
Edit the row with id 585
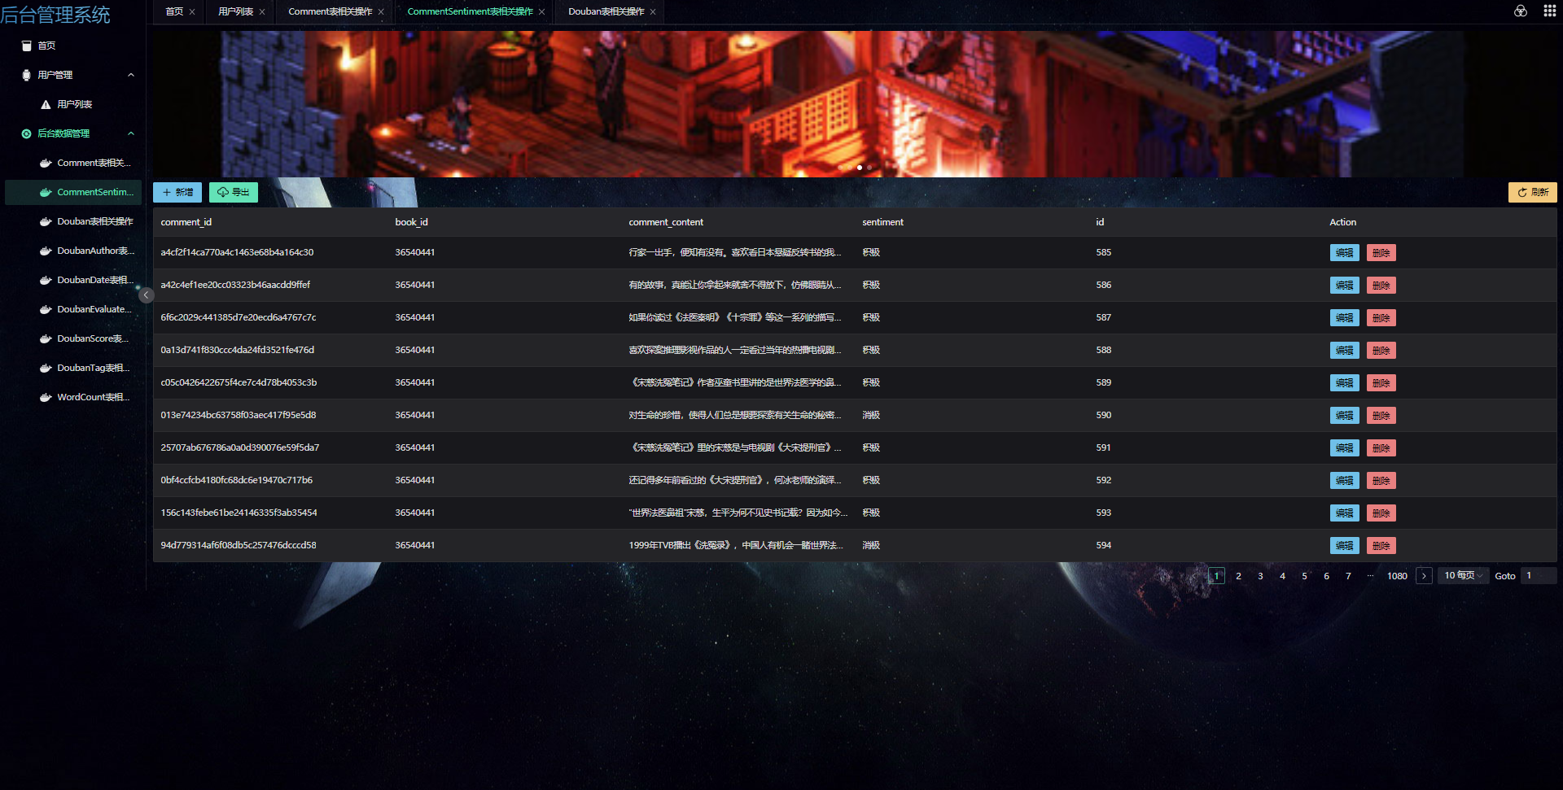1345,253
